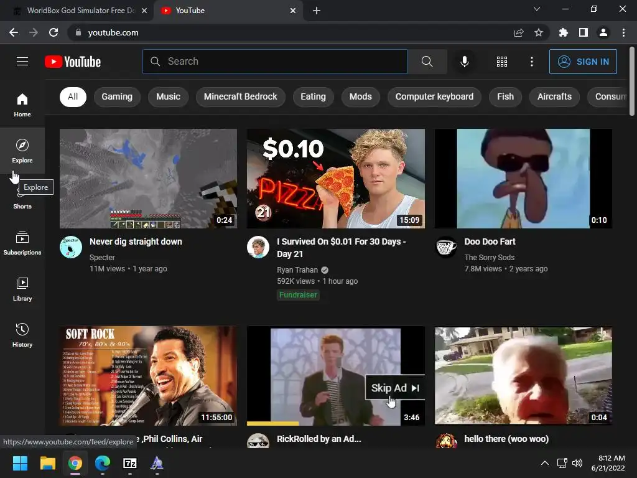Open File Explorer from taskbar

(x=47, y=463)
